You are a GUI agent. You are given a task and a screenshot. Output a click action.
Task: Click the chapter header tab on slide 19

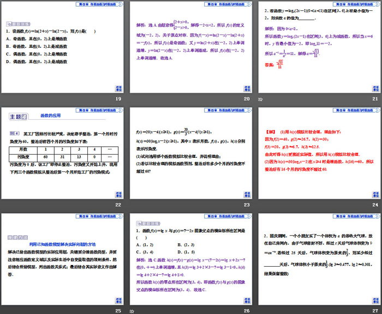coord(96,4)
